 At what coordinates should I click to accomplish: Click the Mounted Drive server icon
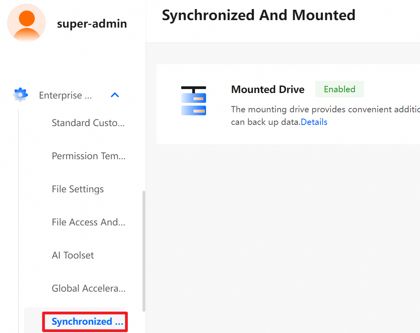[193, 101]
